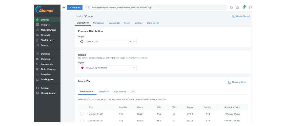
Task: Open the Tokyo, JP region selector
Action: click(107, 68)
